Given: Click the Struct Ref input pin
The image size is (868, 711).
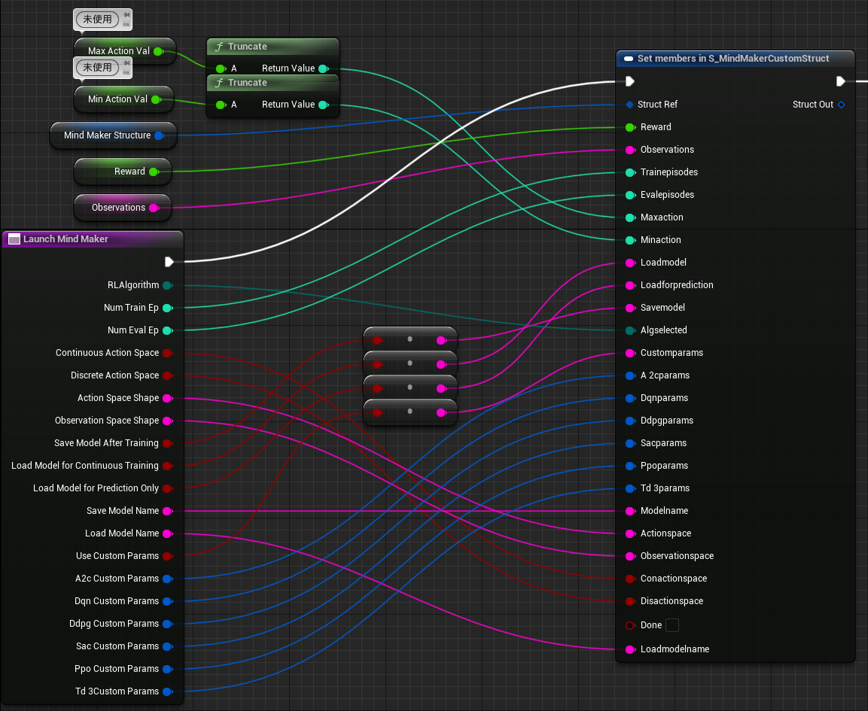Looking at the screenshot, I should point(629,105).
